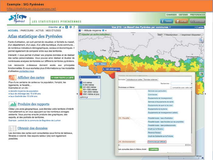Click the blue 0-5 mètres legend swatch
Viewport: 213px width, 160px height.
(x=81, y=83)
